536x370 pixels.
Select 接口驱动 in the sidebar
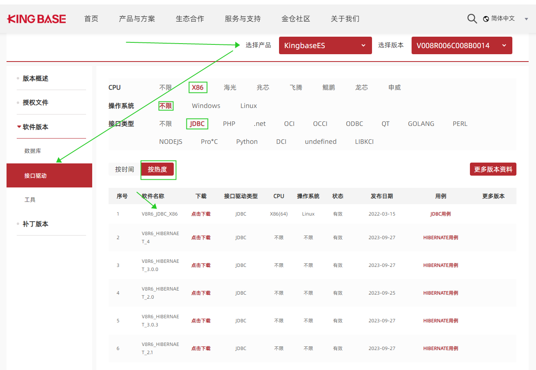click(49, 176)
